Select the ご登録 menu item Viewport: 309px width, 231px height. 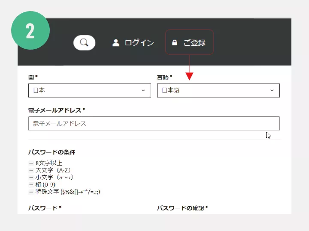(194, 42)
